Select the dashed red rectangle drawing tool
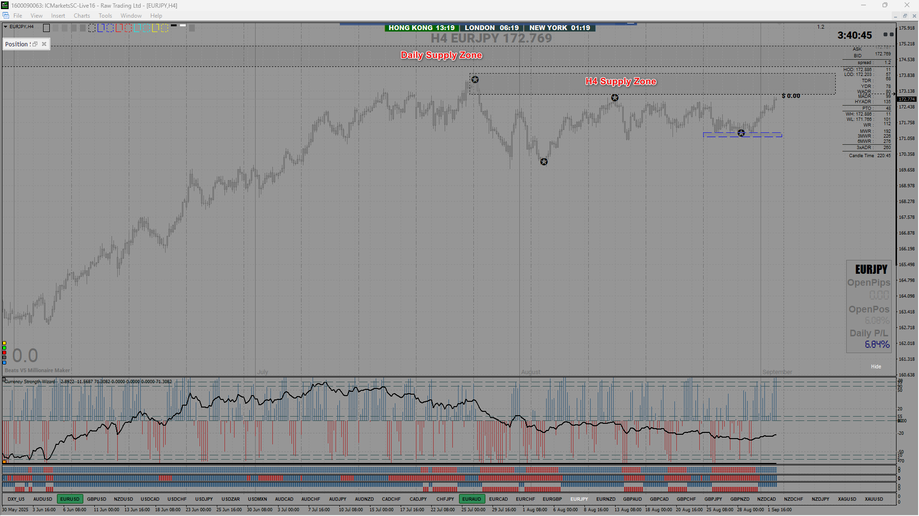The width and height of the screenshot is (919, 516). 128,28
